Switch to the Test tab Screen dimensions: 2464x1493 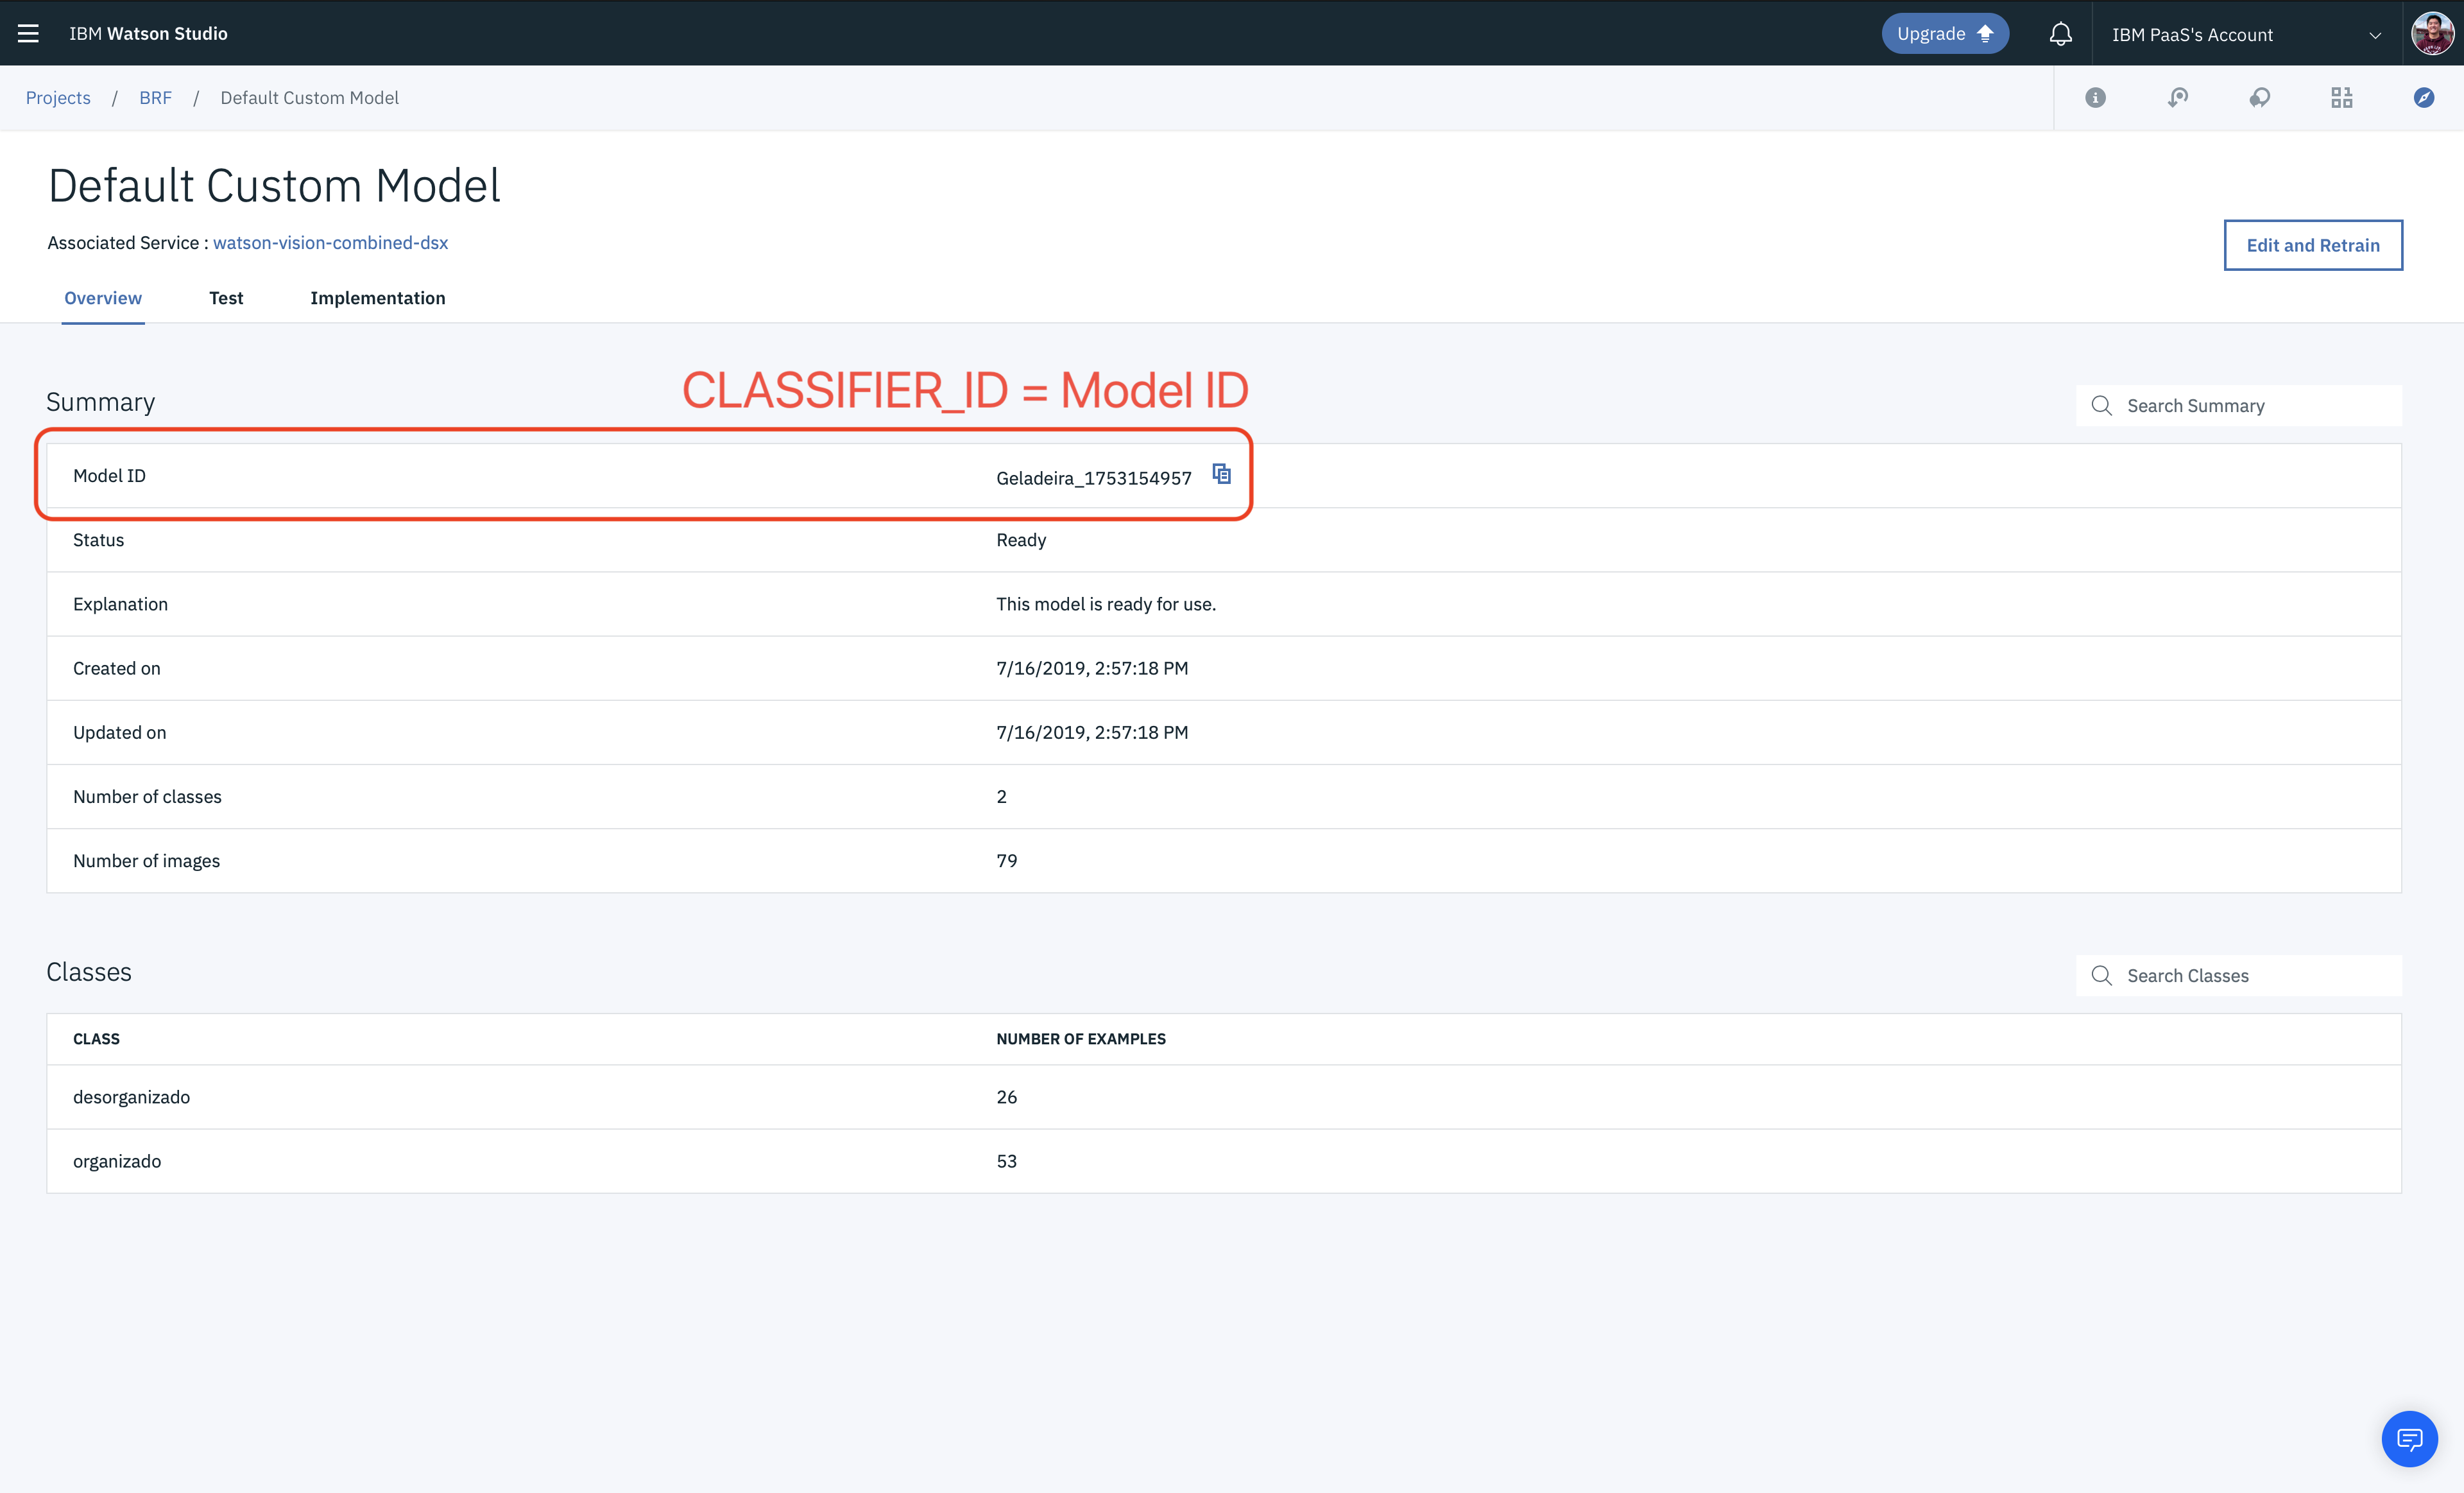pyautogui.click(x=226, y=298)
